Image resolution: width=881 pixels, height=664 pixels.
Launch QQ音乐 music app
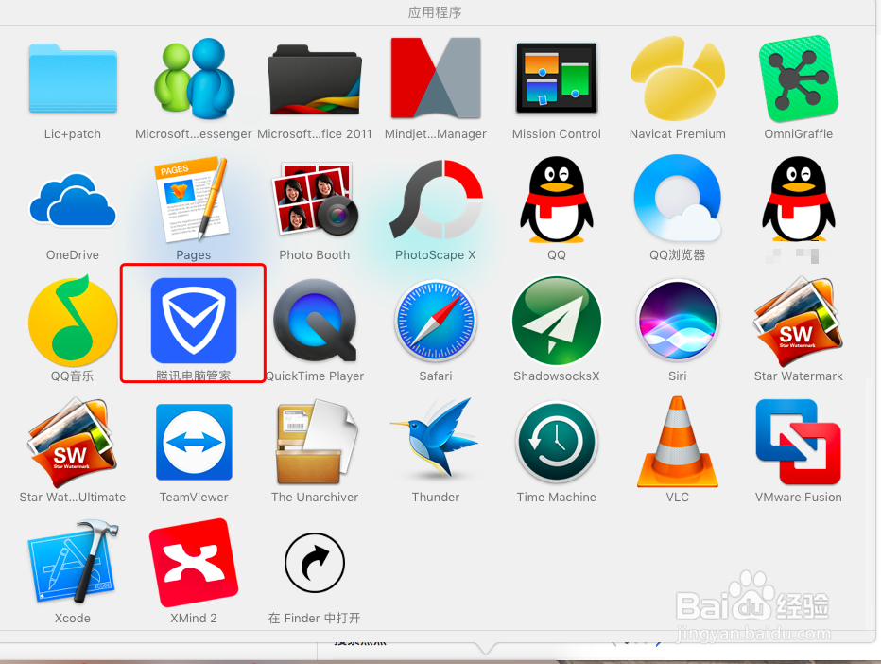tap(73, 321)
